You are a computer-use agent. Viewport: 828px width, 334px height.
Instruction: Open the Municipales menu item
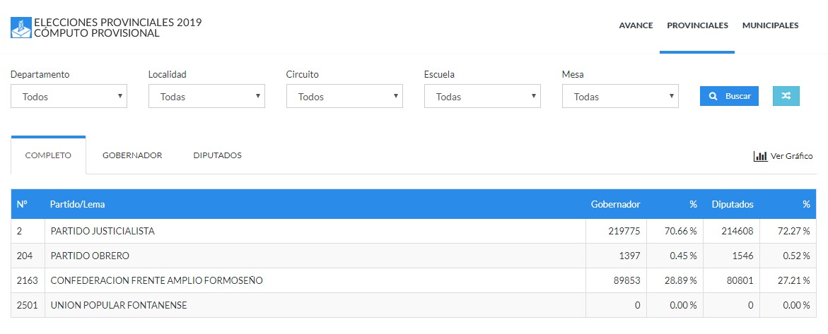point(770,25)
